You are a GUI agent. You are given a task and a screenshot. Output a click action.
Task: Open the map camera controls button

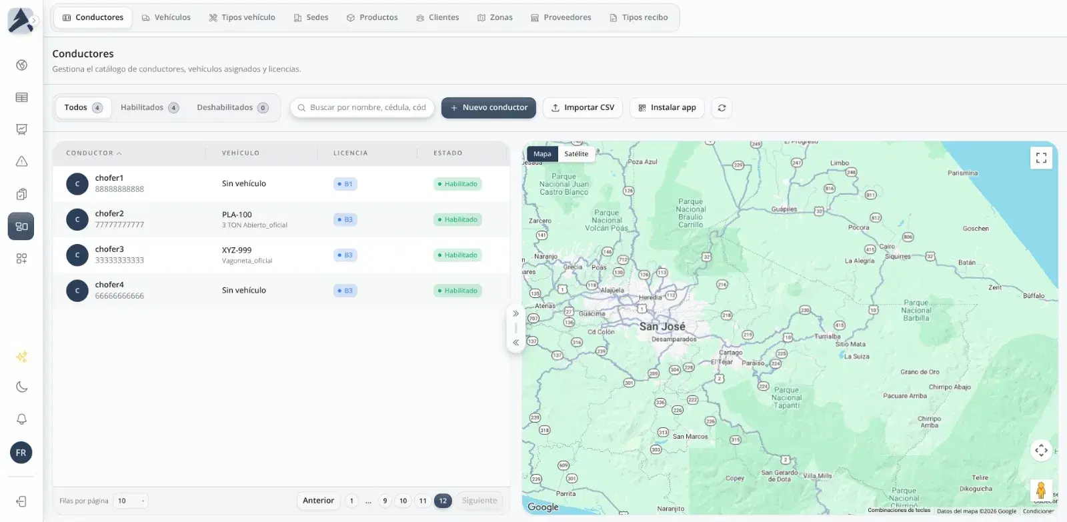(x=1041, y=451)
